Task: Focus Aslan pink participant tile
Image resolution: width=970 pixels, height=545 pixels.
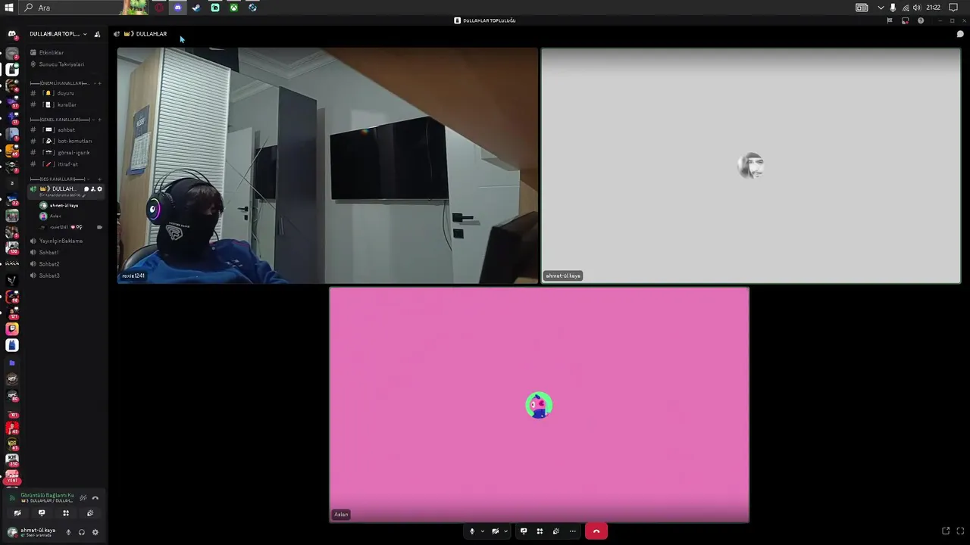Action: tap(539, 405)
